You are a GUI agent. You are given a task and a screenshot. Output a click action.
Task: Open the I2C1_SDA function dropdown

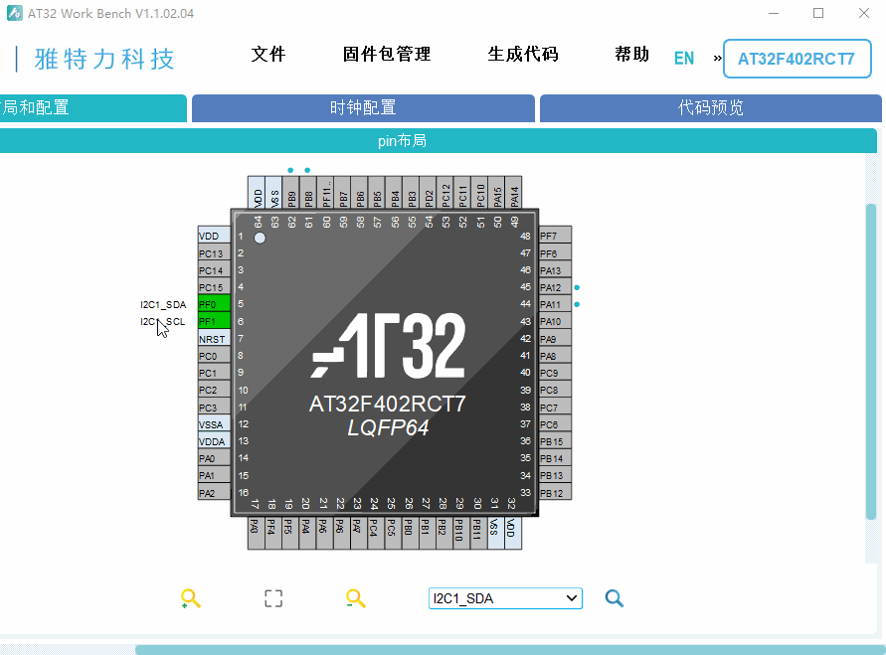point(505,598)
